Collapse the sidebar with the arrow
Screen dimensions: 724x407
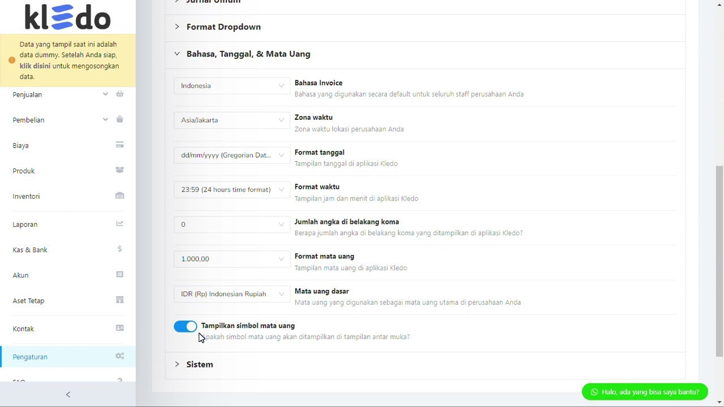click(68, 395)
